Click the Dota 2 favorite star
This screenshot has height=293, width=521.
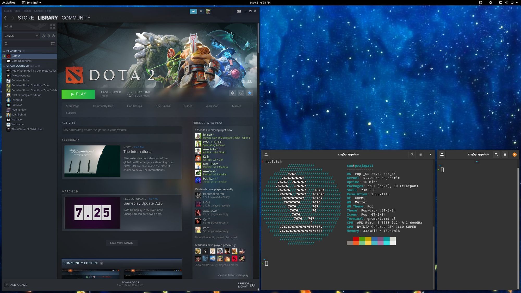click(250, 93)
